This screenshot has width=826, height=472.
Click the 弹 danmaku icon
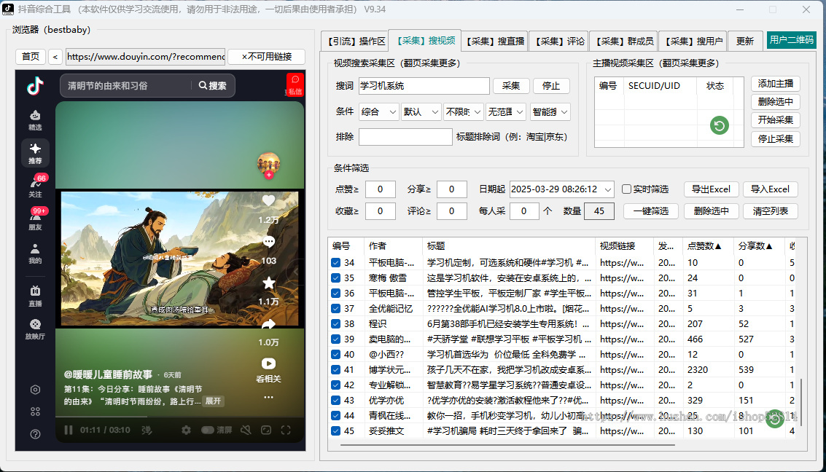(x=147, y=430)
